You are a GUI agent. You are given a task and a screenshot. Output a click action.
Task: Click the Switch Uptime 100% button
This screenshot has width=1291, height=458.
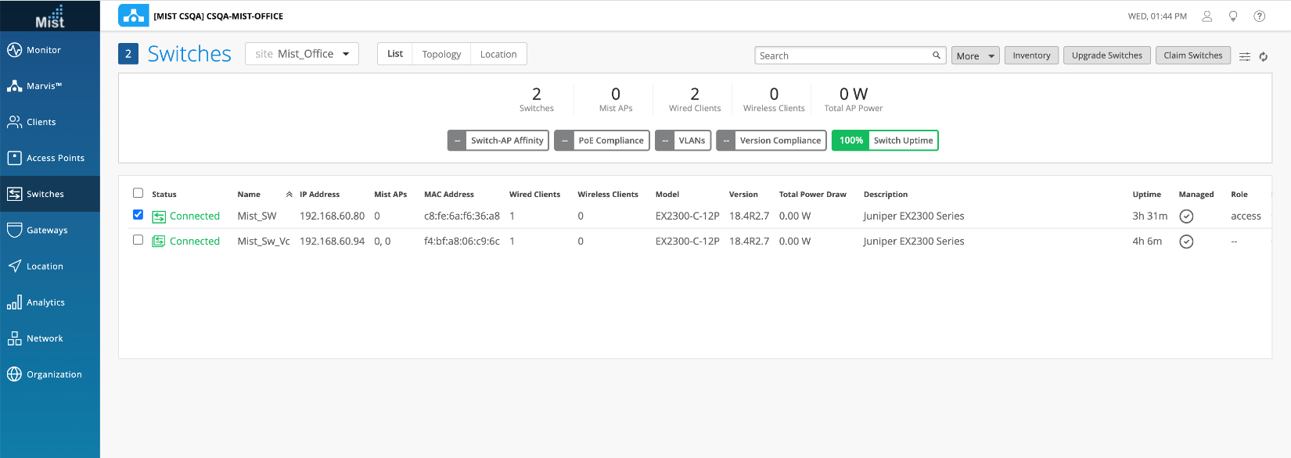(885, 141)
